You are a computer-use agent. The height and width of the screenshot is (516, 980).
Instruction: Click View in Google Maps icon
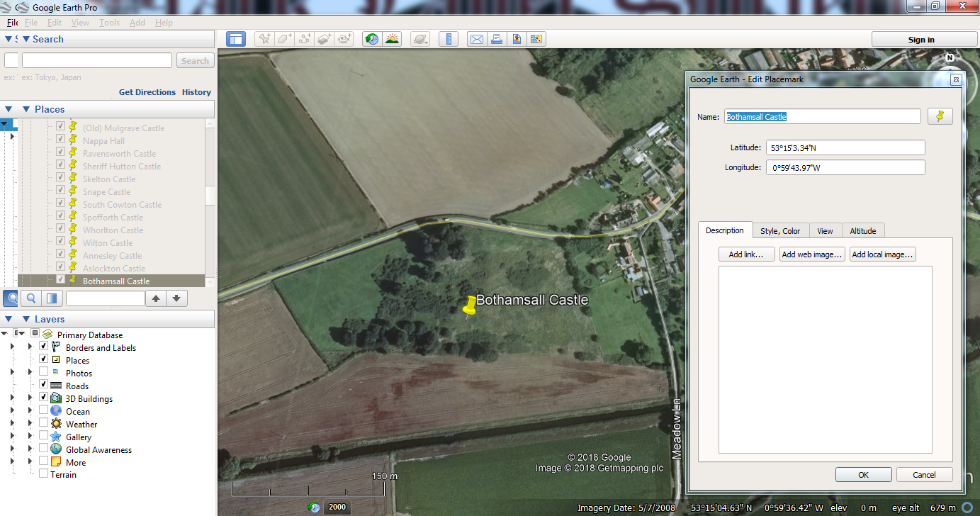[537, 39]
